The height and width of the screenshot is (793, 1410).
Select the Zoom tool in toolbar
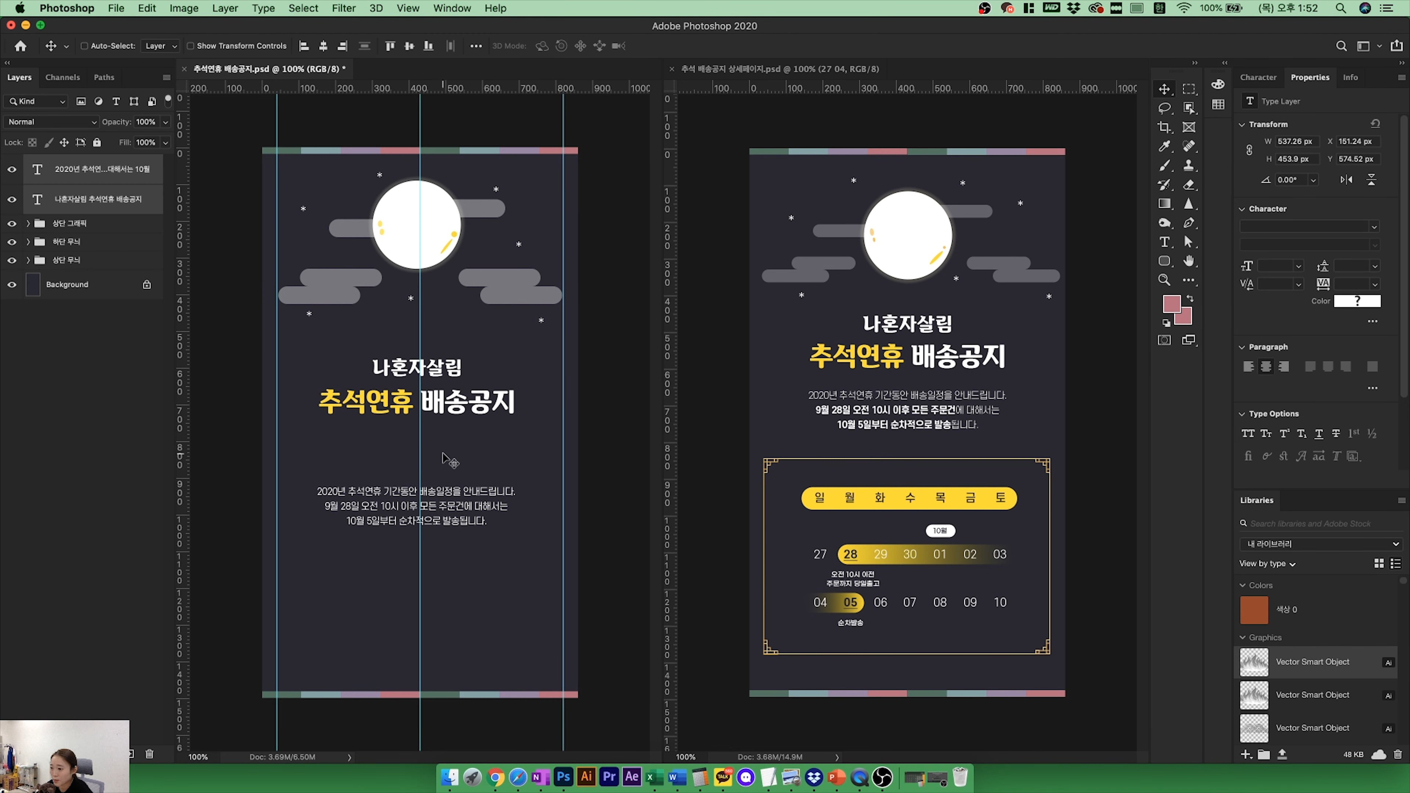tap(1164, 280)
